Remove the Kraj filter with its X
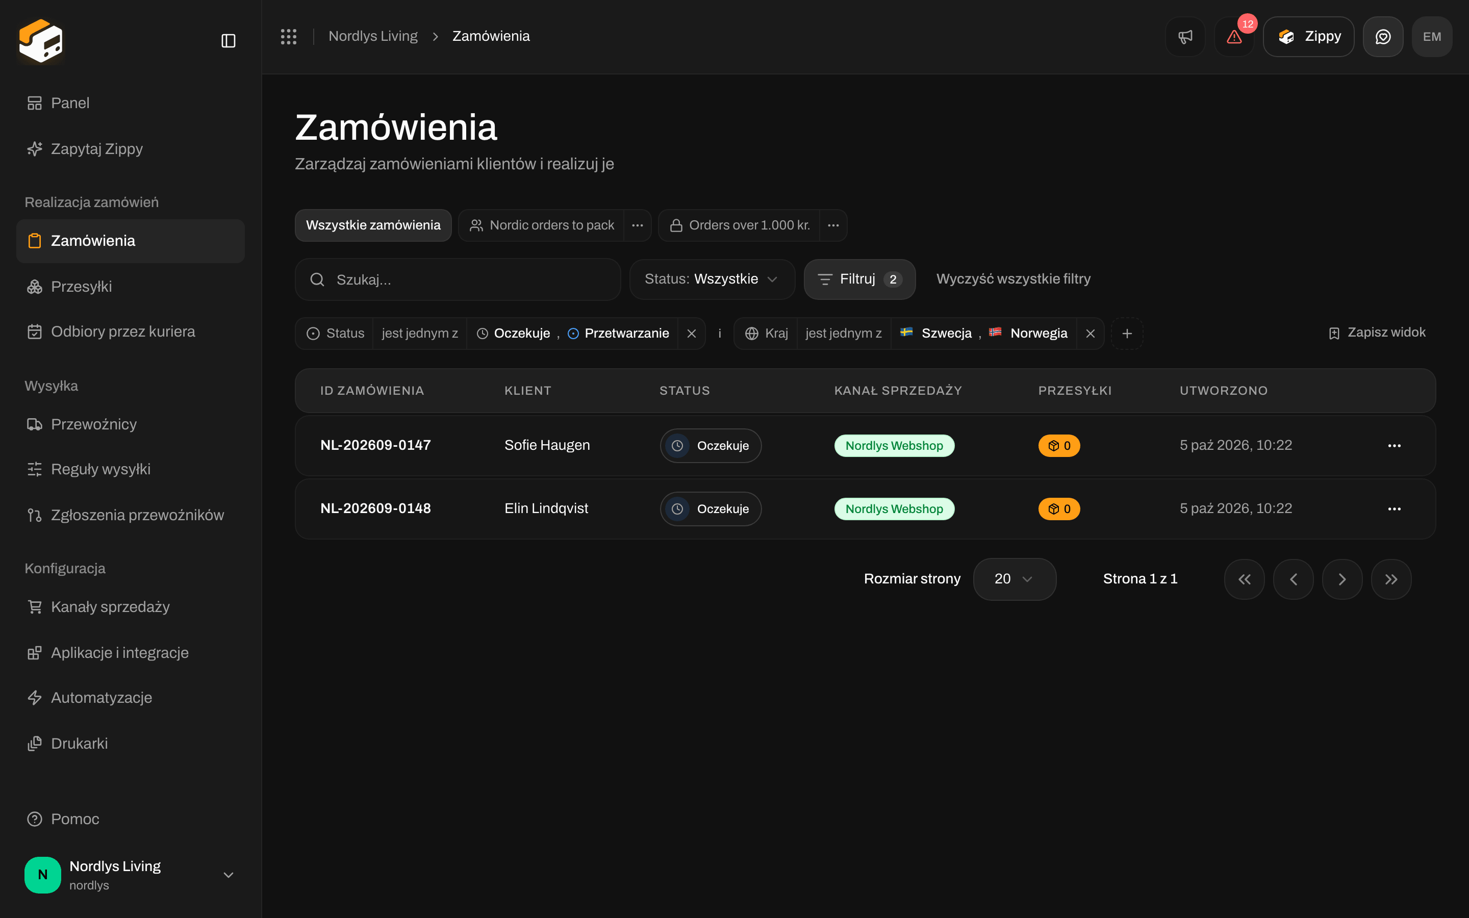 click(x=1090, y=334)
